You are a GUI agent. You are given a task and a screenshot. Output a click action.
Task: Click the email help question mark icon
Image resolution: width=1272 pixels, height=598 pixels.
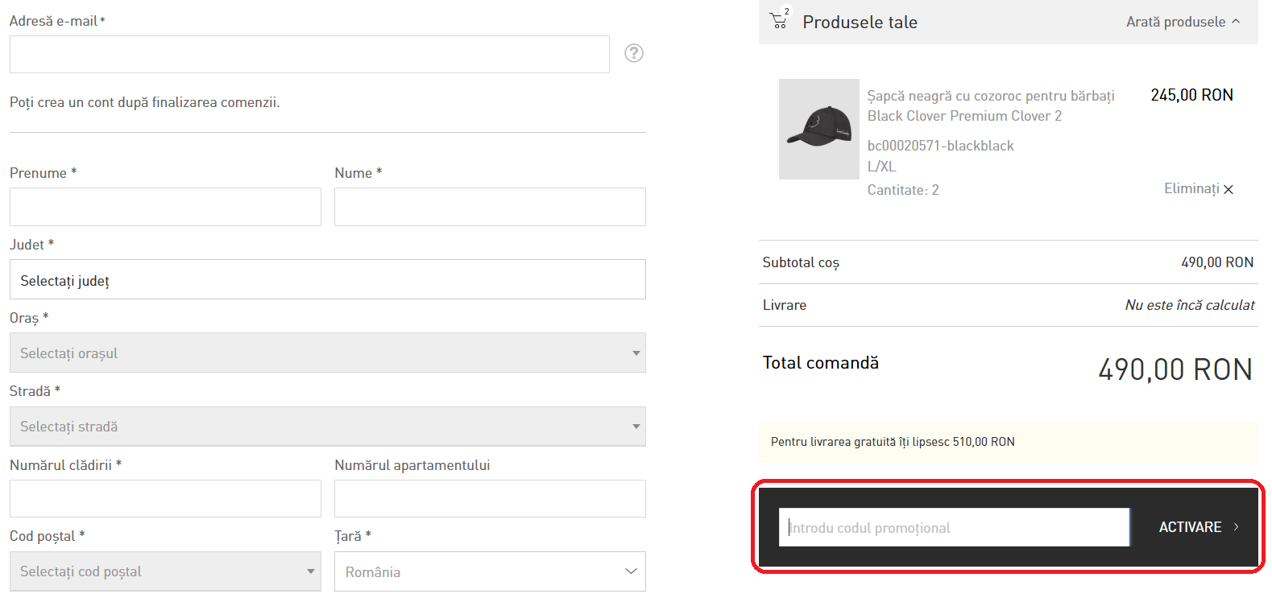coord(634,53)
